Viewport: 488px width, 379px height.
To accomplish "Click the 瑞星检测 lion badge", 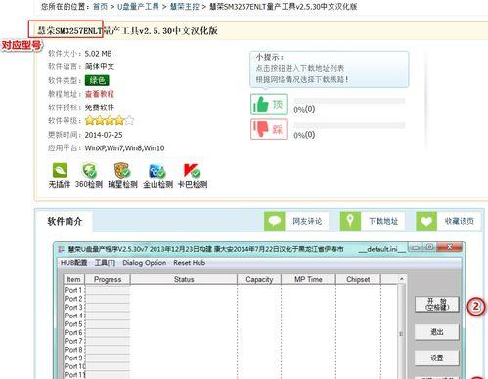I will 122,171.
